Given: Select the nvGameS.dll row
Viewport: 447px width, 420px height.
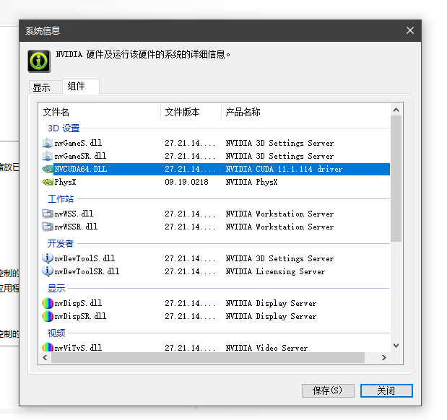Looking at the screenshot, I should (216, 143).
